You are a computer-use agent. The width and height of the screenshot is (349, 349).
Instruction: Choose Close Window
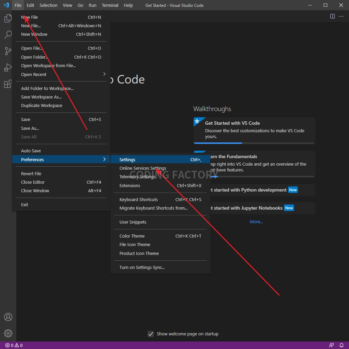click(x=61, y=191)
